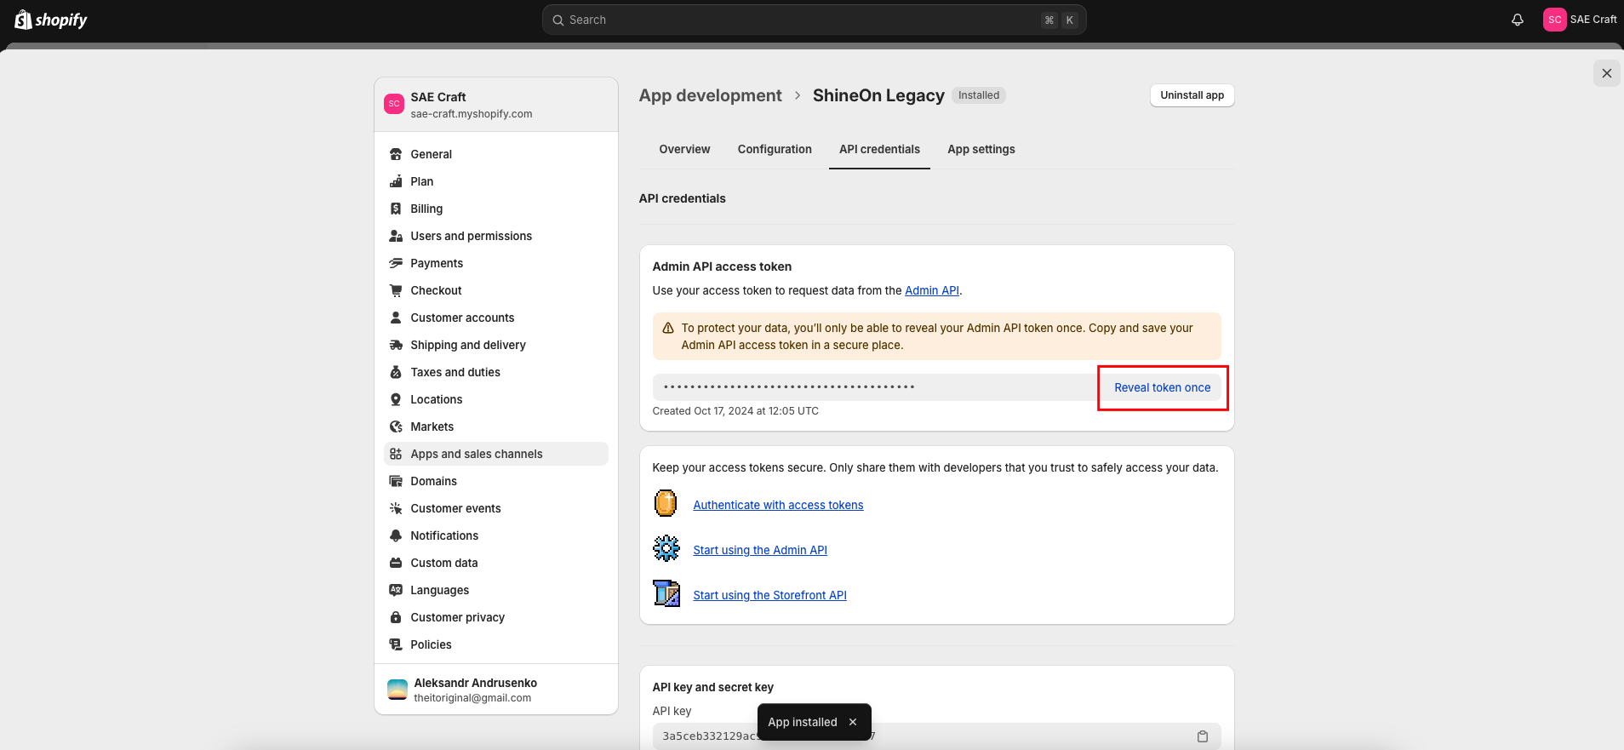Switch to the Overview tab

click(684, 149)
